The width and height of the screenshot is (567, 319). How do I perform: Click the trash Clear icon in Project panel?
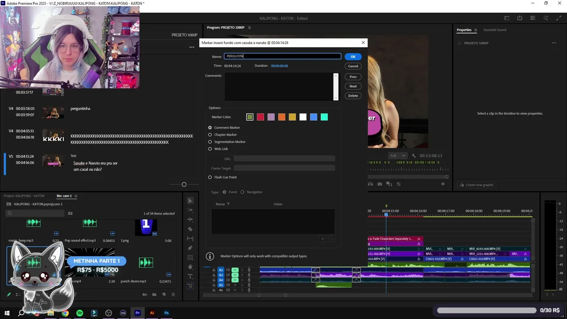[173, 294]
